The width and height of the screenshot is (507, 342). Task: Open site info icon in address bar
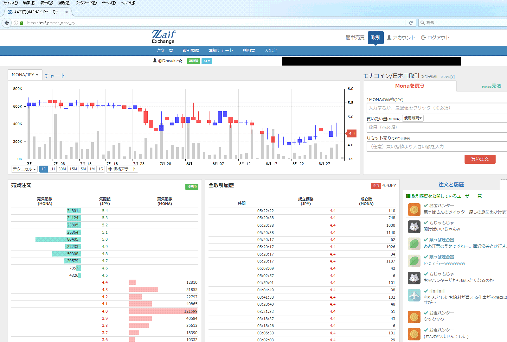coord(16,23)
